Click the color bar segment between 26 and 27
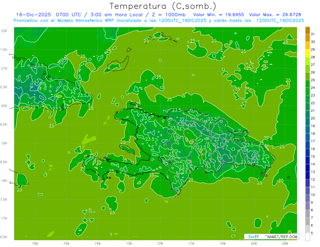This screenshot has width=320, height=247. pos(307,68)
